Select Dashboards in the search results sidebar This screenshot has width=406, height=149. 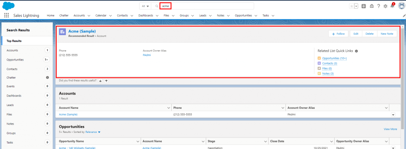[27, 96]
